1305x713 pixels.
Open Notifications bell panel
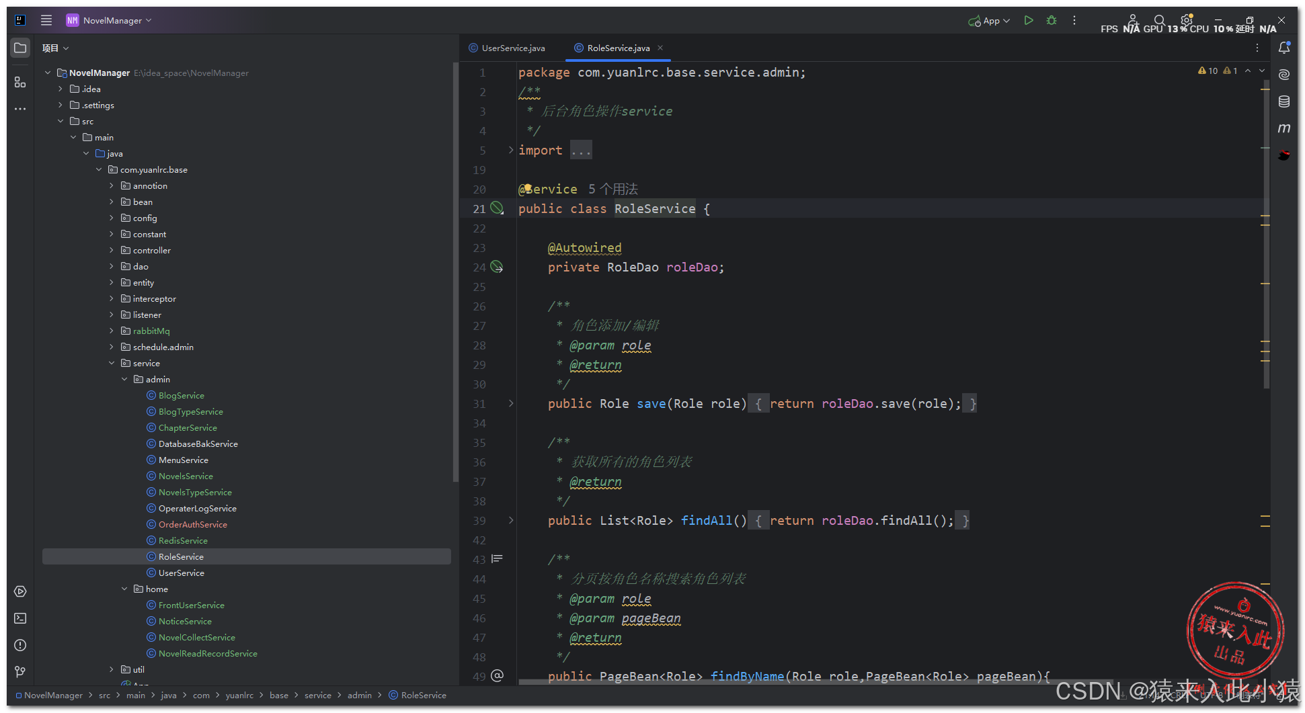(x=1284, y=48)
